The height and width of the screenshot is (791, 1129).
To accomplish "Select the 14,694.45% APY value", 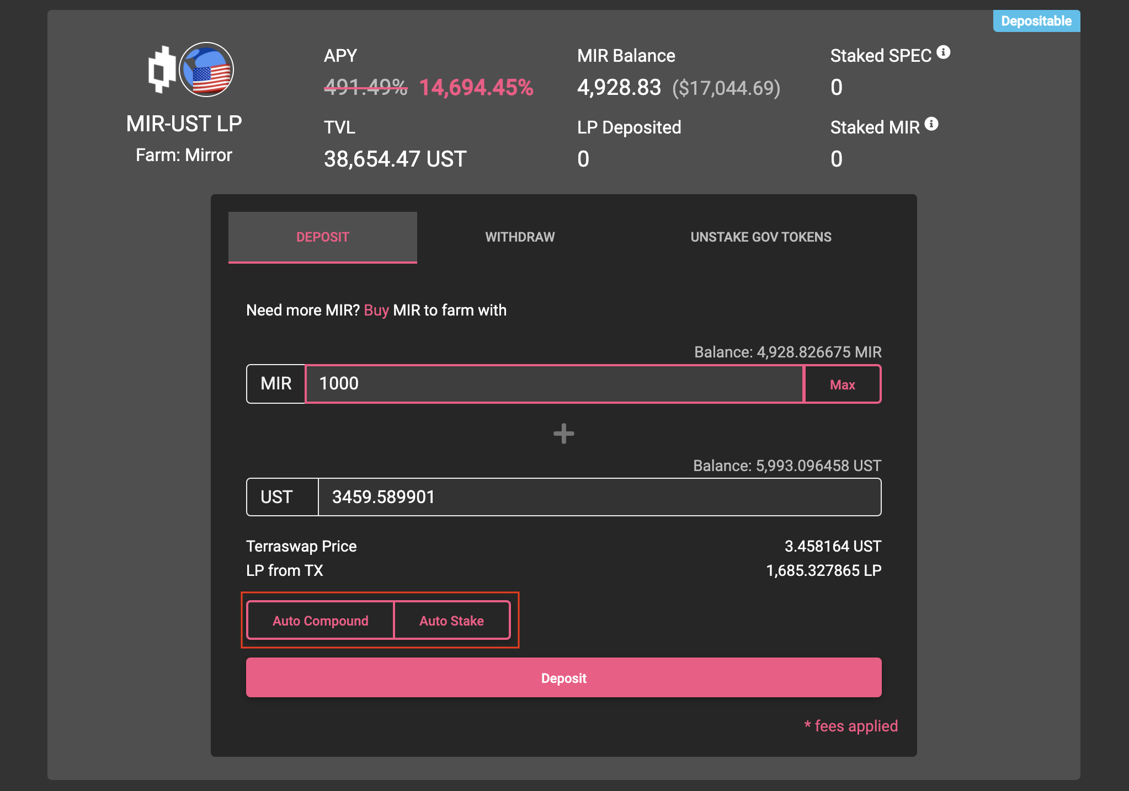I will pos(476,87).
